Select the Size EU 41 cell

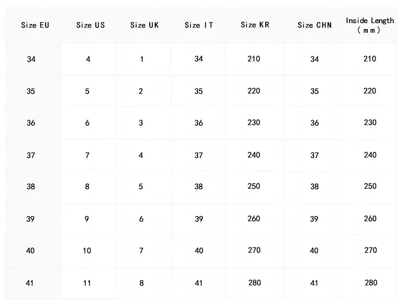coord(30,283)
